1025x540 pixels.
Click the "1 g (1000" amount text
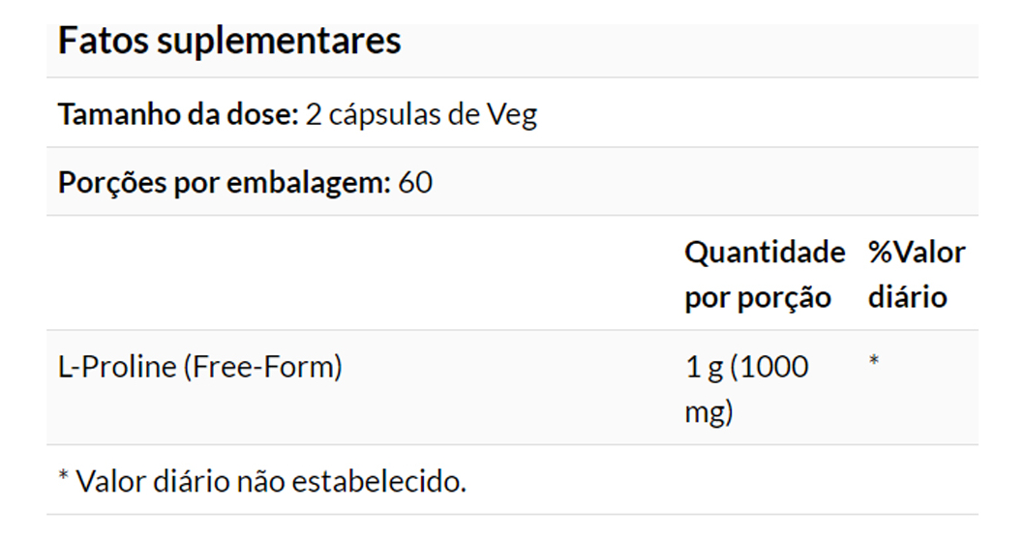click(x=746, y=368)
